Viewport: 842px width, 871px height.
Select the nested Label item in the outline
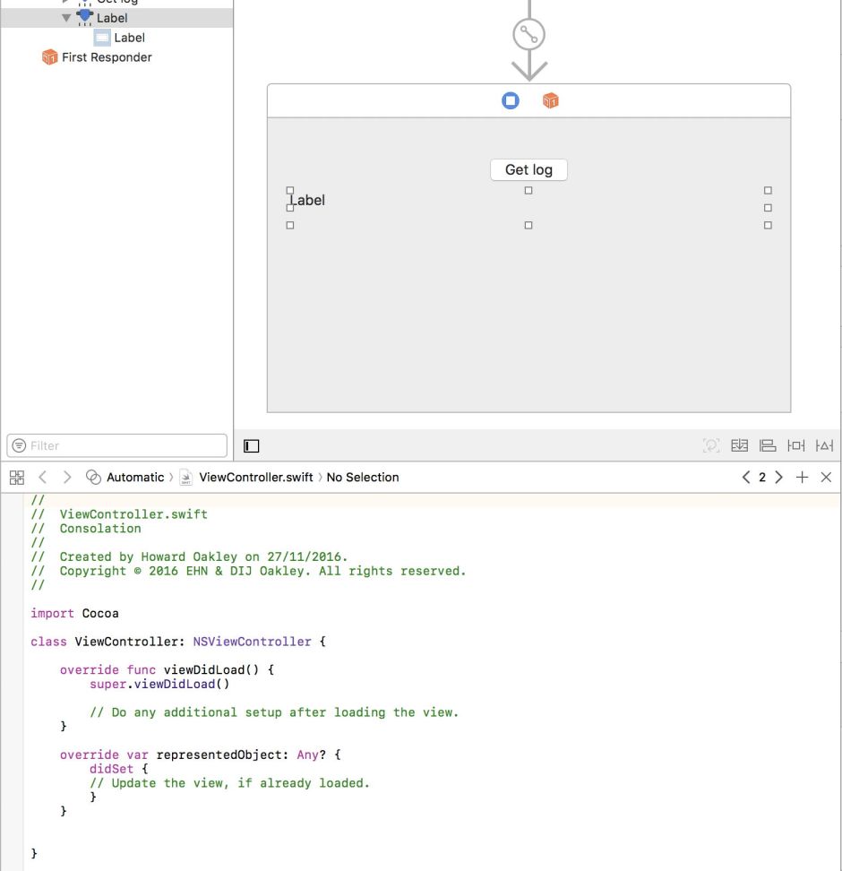130,37
